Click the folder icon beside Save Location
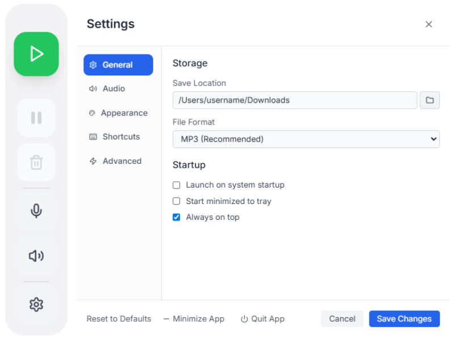 tap(430, 100)
